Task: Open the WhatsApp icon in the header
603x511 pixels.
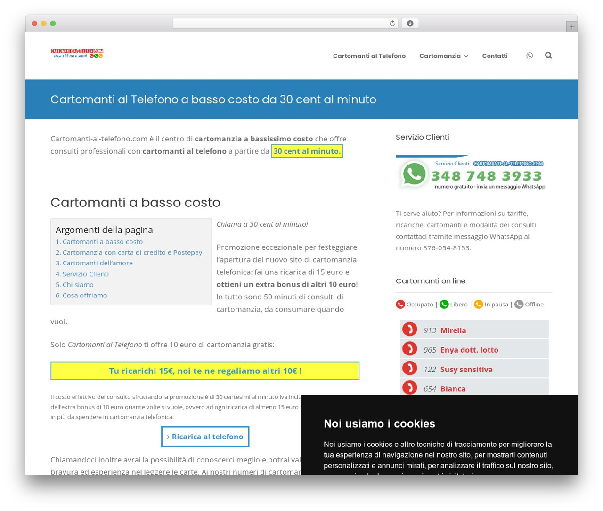Action: coord(530,56)
